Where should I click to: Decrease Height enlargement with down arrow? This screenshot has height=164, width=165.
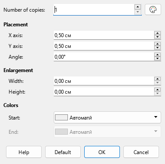point(158,94)
